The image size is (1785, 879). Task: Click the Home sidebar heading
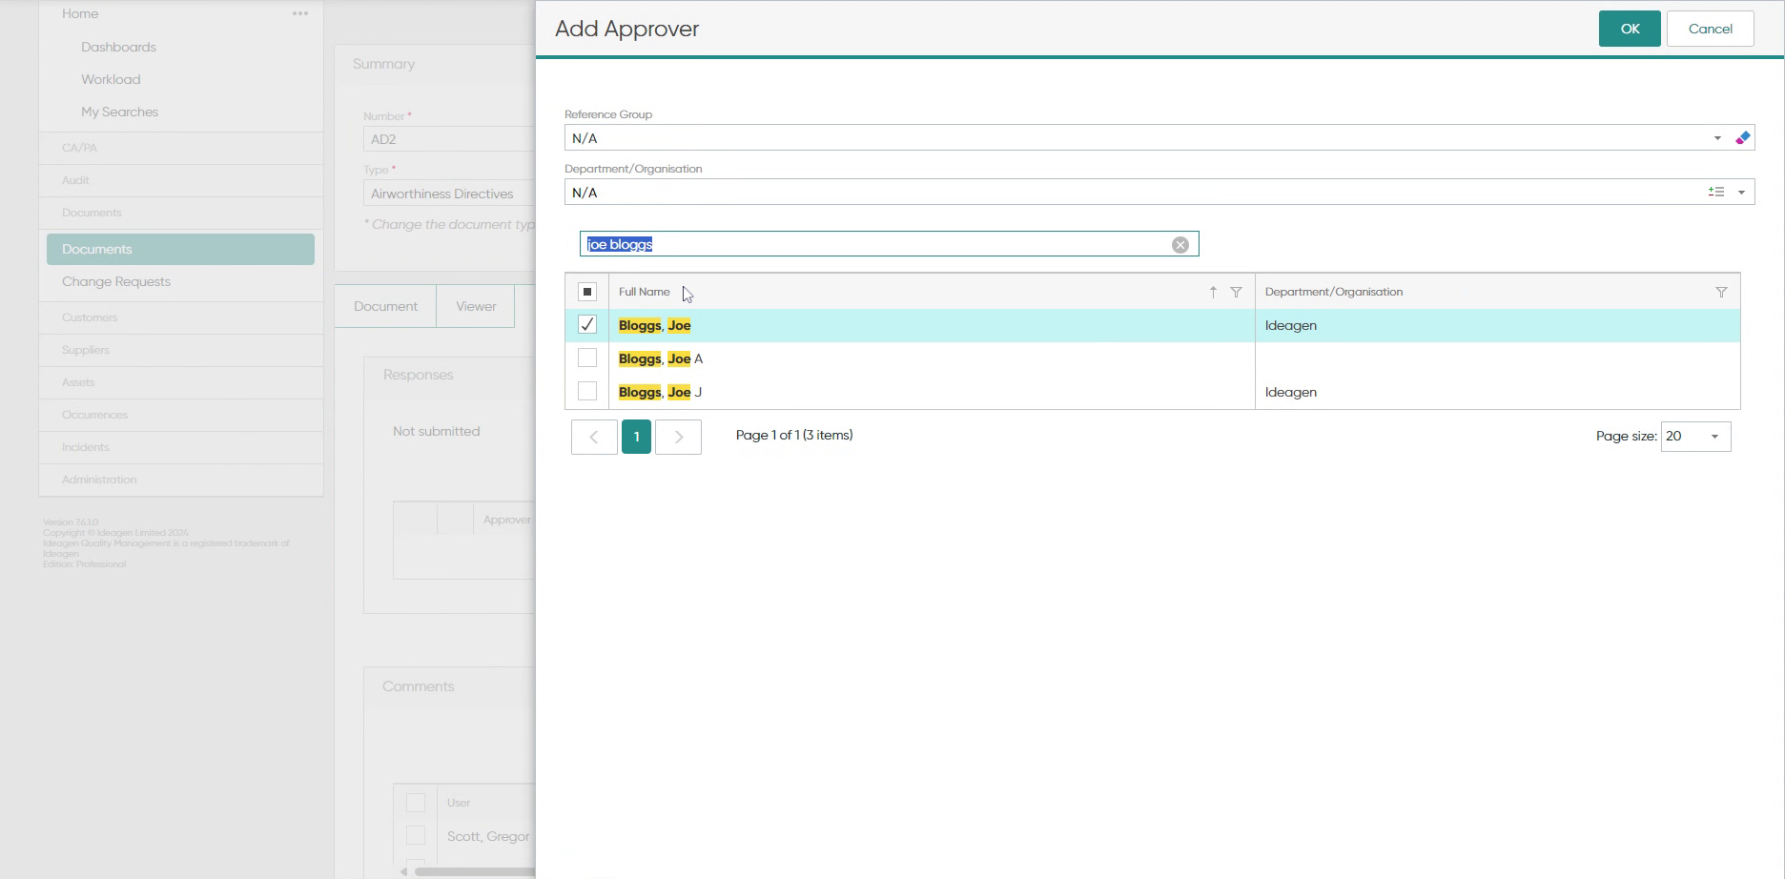point(80,13)
